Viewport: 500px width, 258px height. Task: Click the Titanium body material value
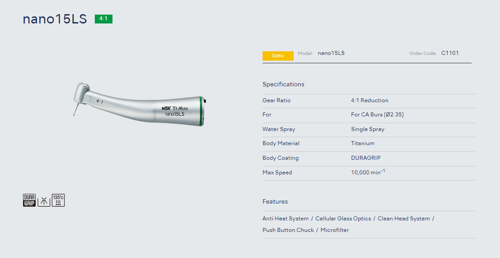(x=363, y=143)
